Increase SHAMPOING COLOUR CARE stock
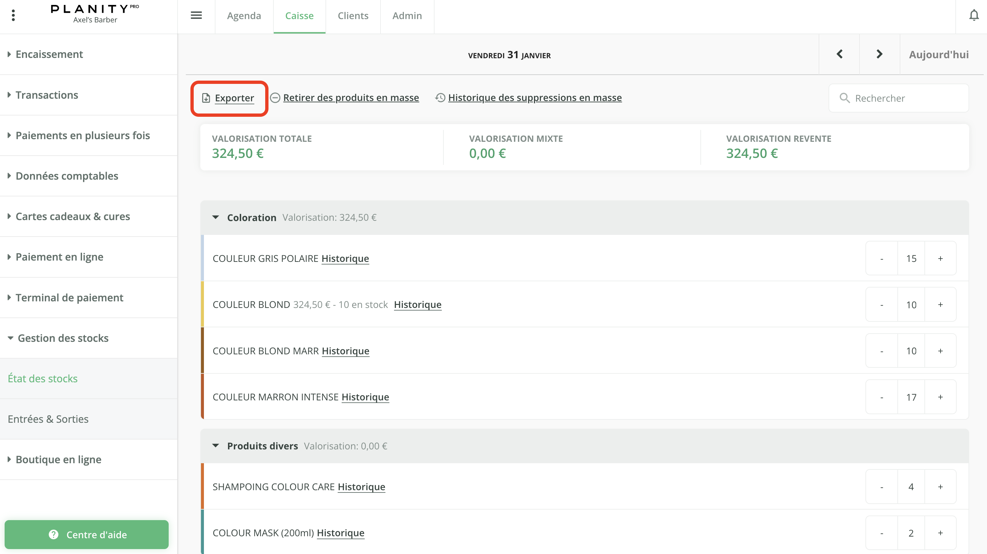 [x=940, y=487]
